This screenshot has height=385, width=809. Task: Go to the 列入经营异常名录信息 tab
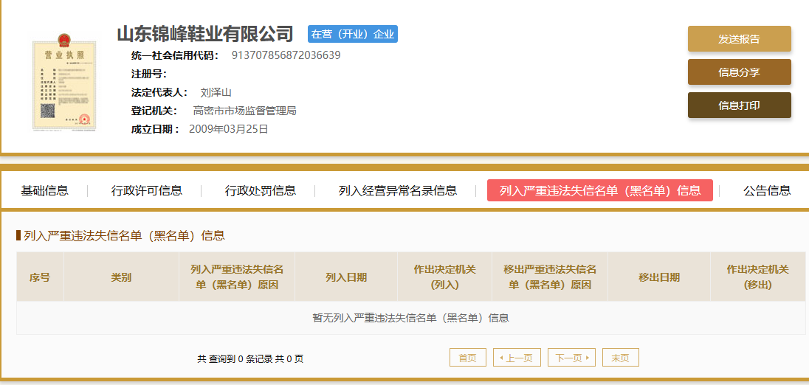(x=397, y=191)
